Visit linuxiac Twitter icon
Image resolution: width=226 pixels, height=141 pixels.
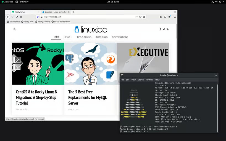[x=164, y=29]
